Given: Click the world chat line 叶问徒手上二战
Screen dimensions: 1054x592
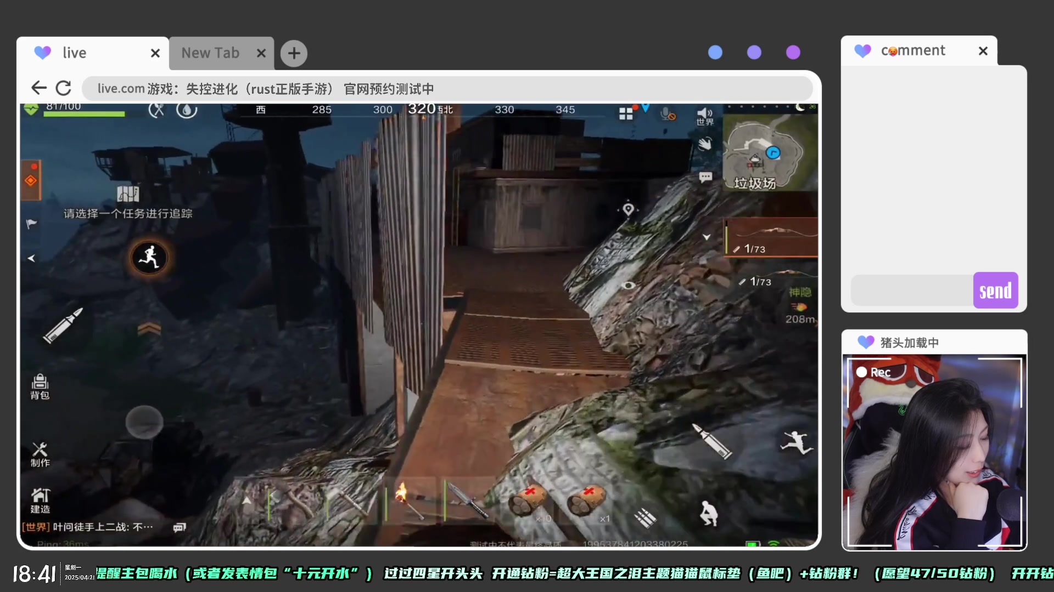Looking at the screenshot, I should click(x=88, y=527).
